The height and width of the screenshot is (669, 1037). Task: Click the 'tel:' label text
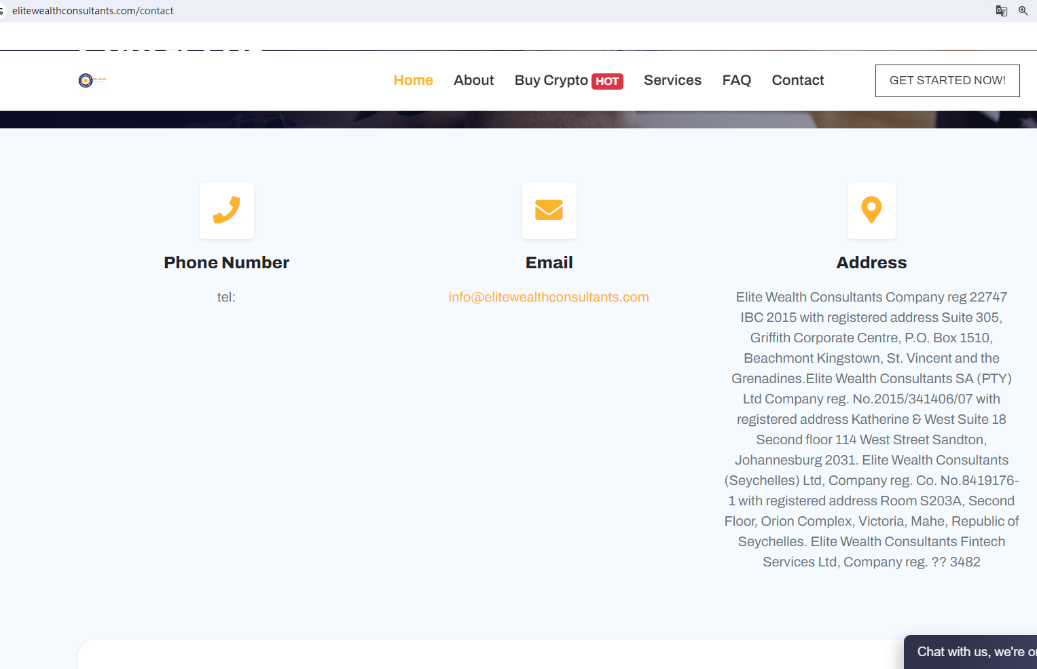226,297
